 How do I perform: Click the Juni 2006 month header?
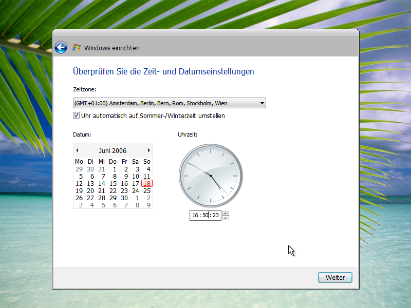point(113,150)
